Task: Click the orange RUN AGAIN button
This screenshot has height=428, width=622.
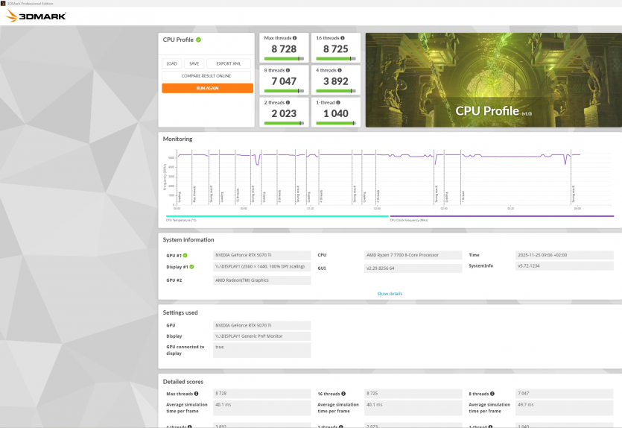Action: 207,88
